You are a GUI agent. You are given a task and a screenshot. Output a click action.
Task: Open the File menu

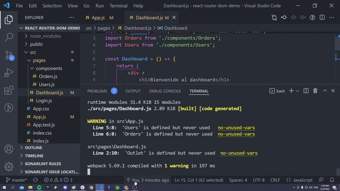click(19, 6)
